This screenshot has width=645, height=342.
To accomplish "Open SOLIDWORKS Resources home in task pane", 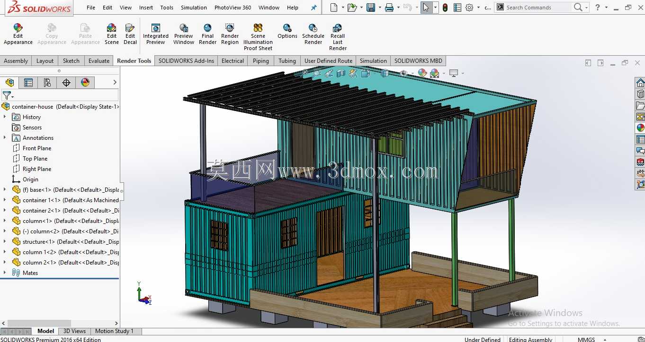I will coord(640,83).
